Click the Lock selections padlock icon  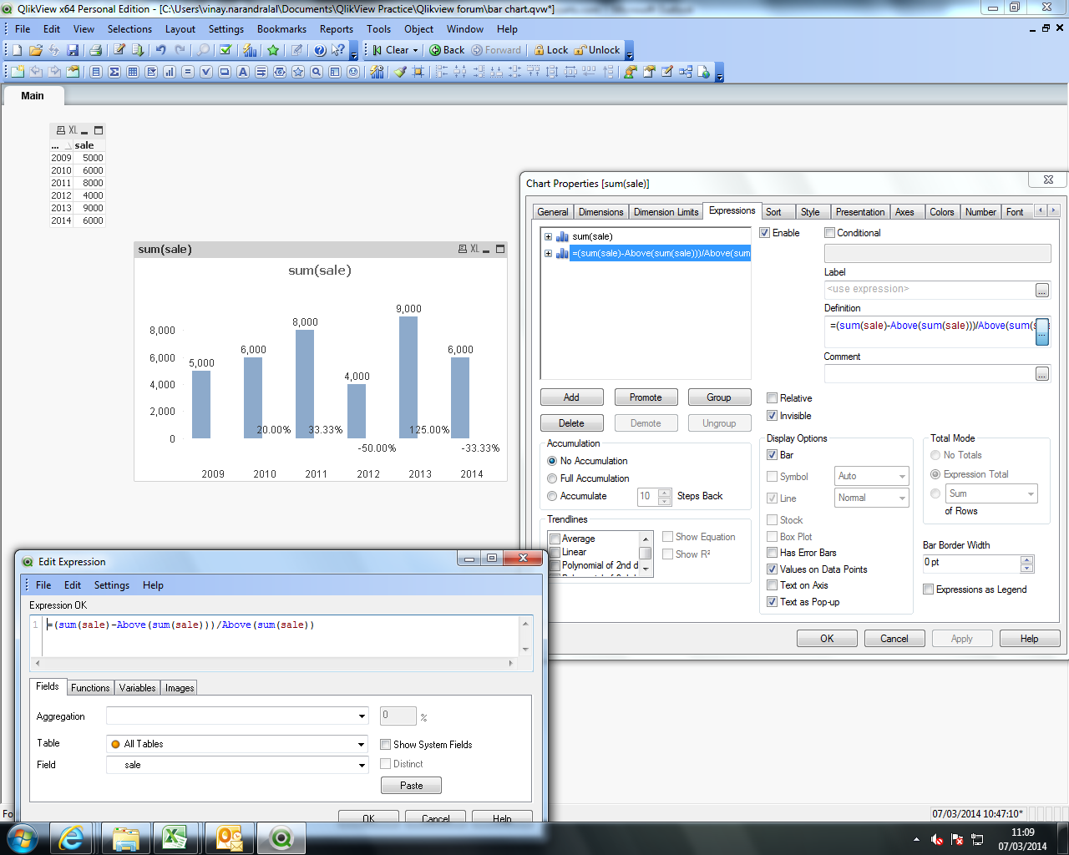(540, 50)
